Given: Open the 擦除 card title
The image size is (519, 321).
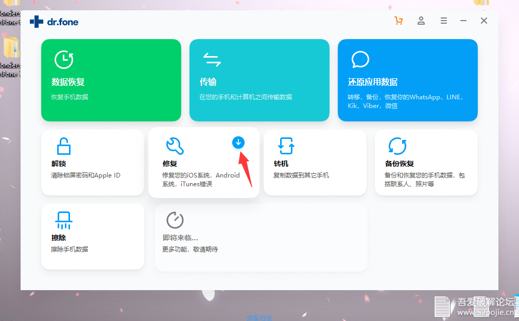Looking at the screenshot, I should tap(59, 238).
